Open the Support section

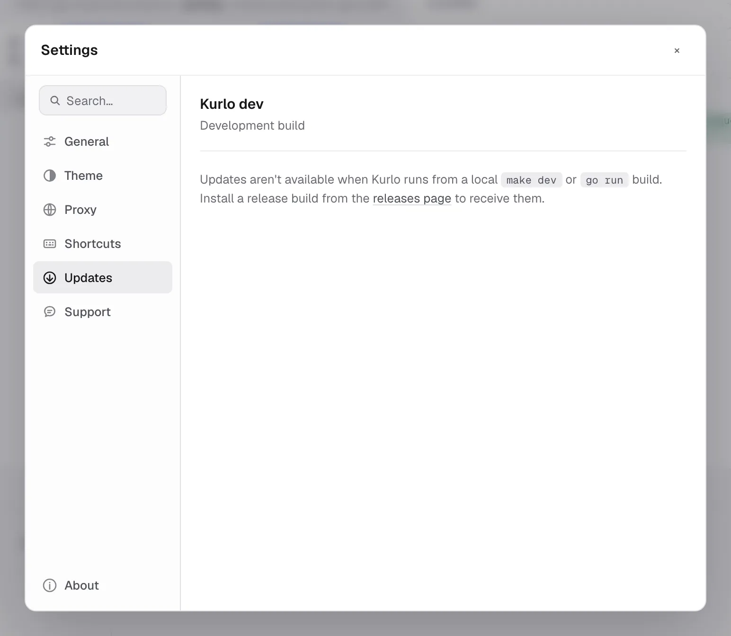click(103, 312)
